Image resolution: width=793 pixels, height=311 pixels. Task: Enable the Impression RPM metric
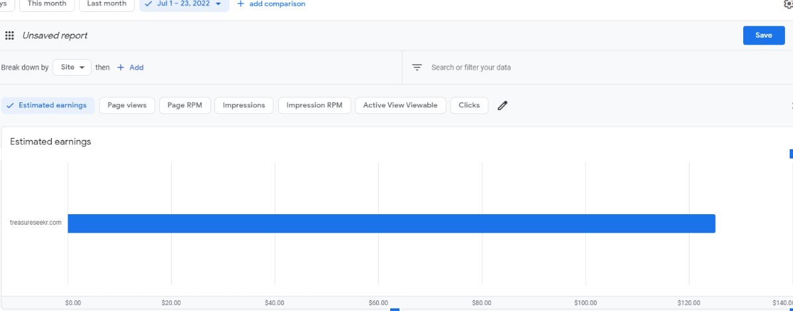tap(314, 105)
